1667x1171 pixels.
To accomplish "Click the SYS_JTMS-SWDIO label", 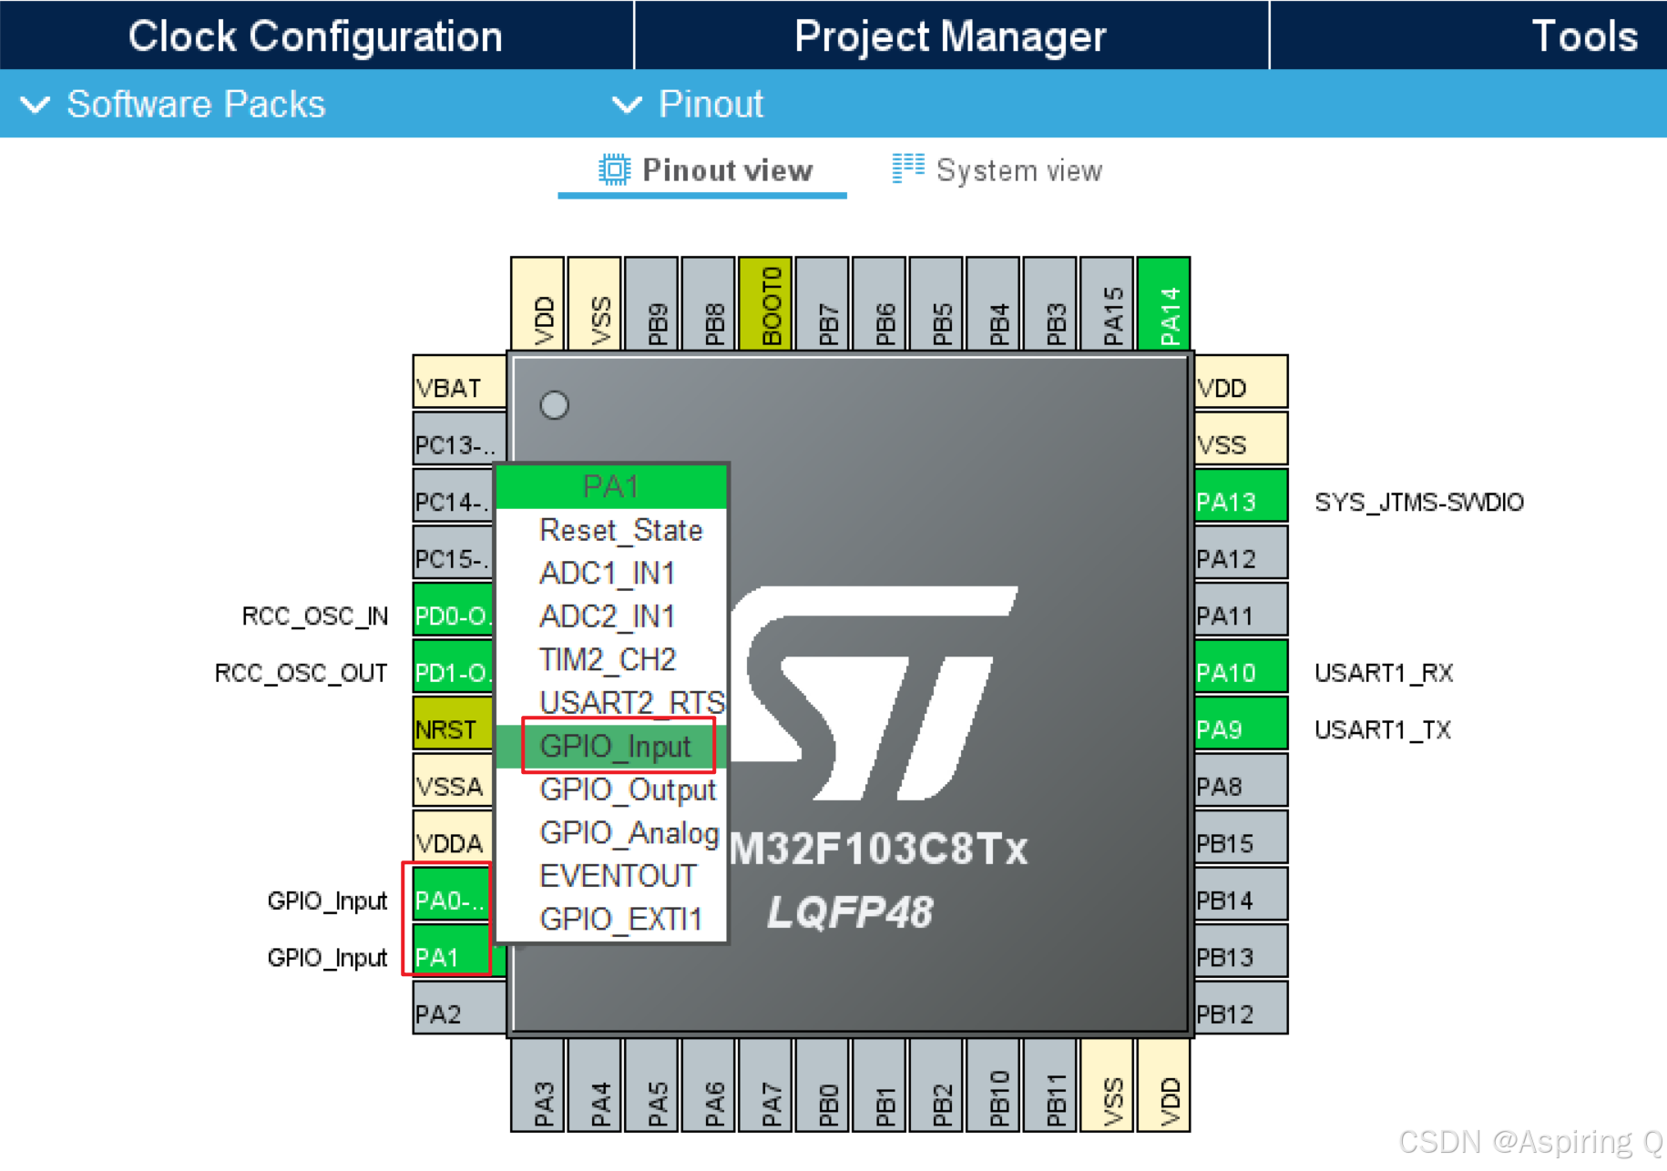I will point(1418,502).
